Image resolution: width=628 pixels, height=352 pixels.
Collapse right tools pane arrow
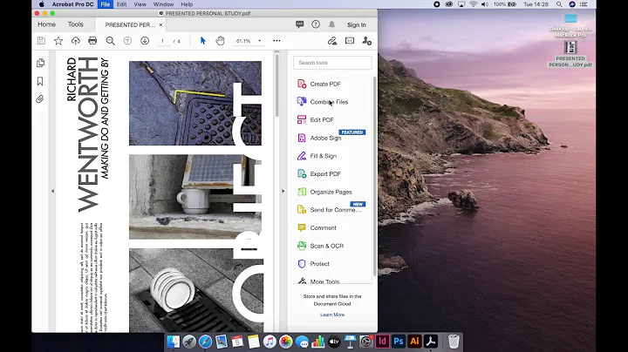click(x=283, y=191)
